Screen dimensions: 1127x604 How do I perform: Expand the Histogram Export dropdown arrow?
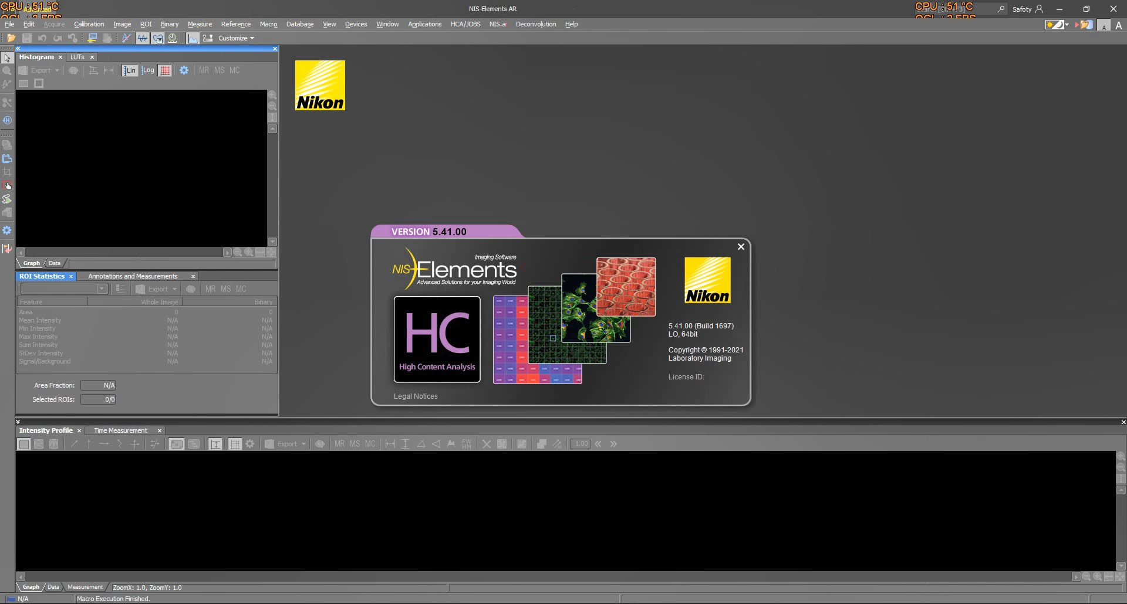coord(57,70)
